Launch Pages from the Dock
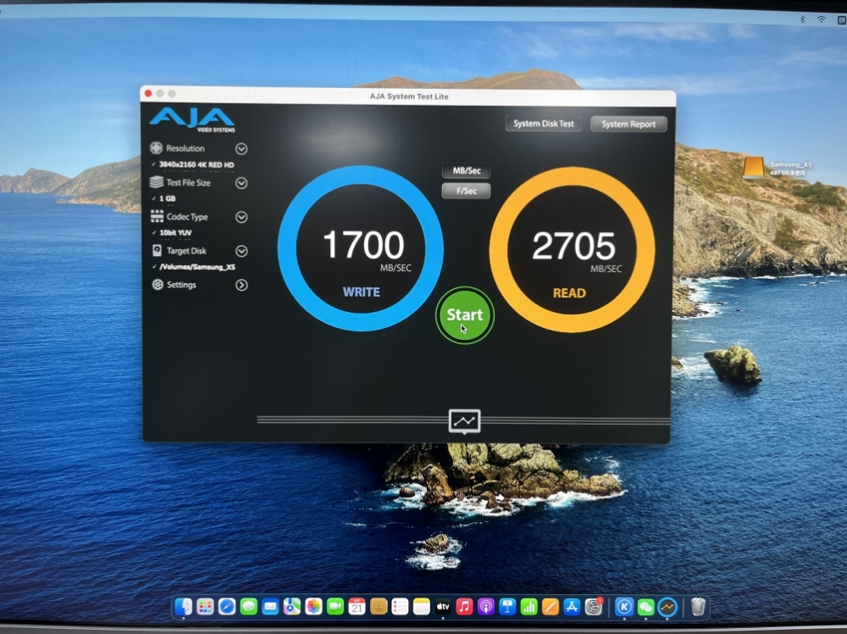Image resolution: width=847 pixels, height=634 pixels. pos(550,607)
